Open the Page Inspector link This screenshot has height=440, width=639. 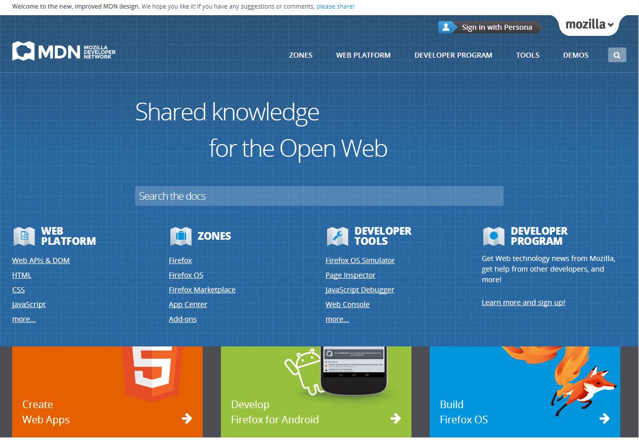tap(350, 275)
